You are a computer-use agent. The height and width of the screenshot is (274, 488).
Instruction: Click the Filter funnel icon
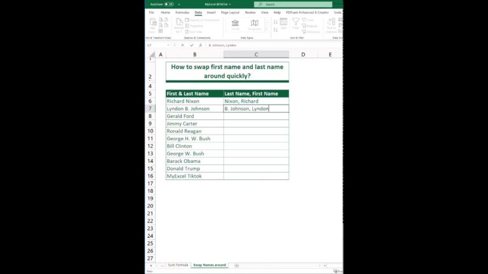coord(295,23)
